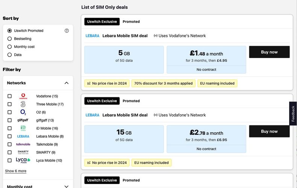Screen dimensions: 297x188
Task: Click the SMARTY logo icon
Action: 23,152
